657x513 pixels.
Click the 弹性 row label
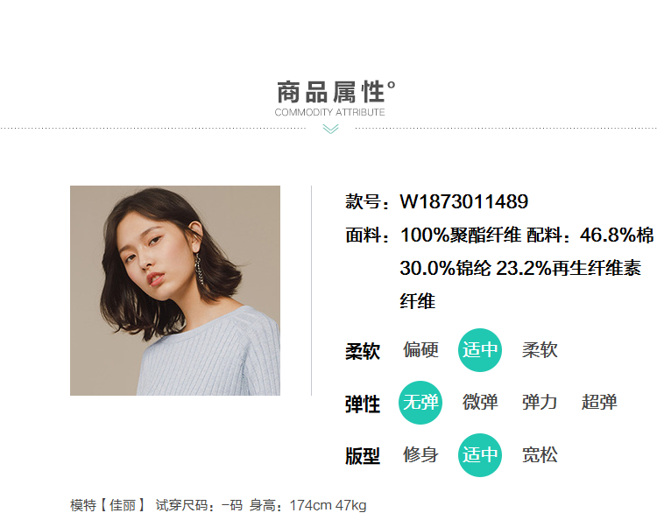(x=363, y=404)
